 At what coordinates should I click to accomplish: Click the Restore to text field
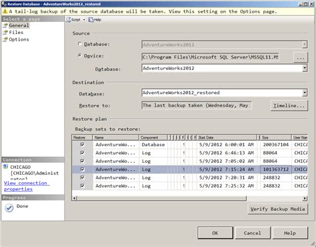pyautogui.click(x=197, y=105)
